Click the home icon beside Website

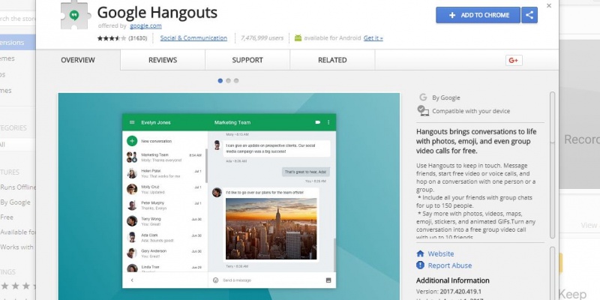click(x=420, y=253)
